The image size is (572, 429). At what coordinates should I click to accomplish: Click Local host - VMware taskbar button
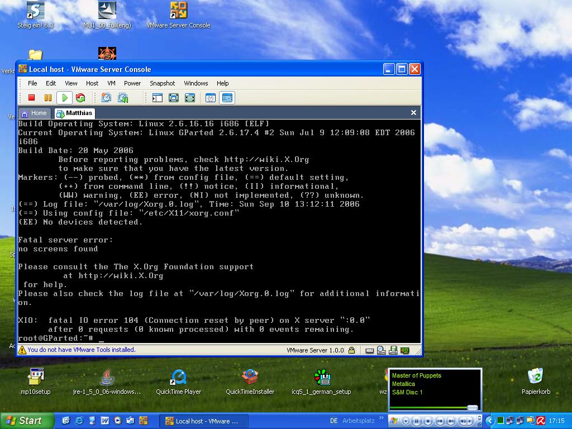tap(203, 421)
